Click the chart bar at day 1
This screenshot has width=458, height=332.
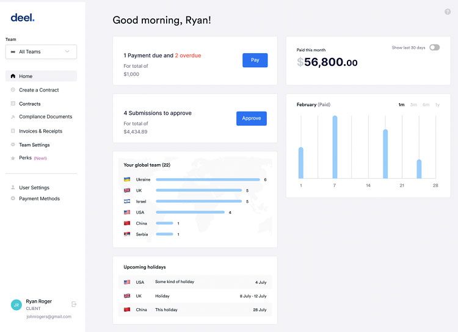(x=301, y=162)
